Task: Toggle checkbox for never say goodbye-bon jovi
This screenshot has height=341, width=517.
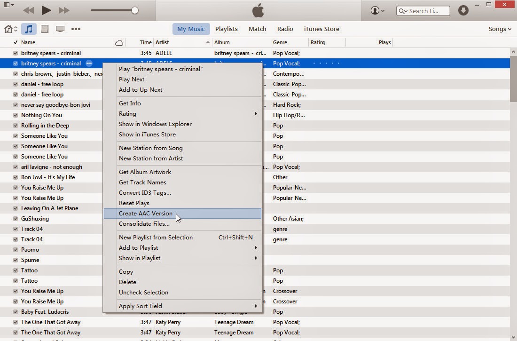Action: (x=16, y=105)
